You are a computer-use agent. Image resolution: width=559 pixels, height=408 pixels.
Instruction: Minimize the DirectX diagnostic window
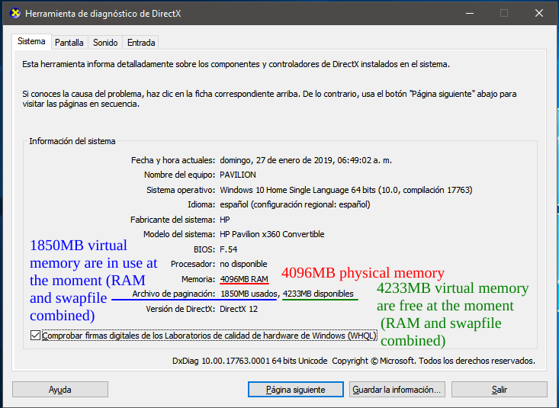(x=470, y=13)
